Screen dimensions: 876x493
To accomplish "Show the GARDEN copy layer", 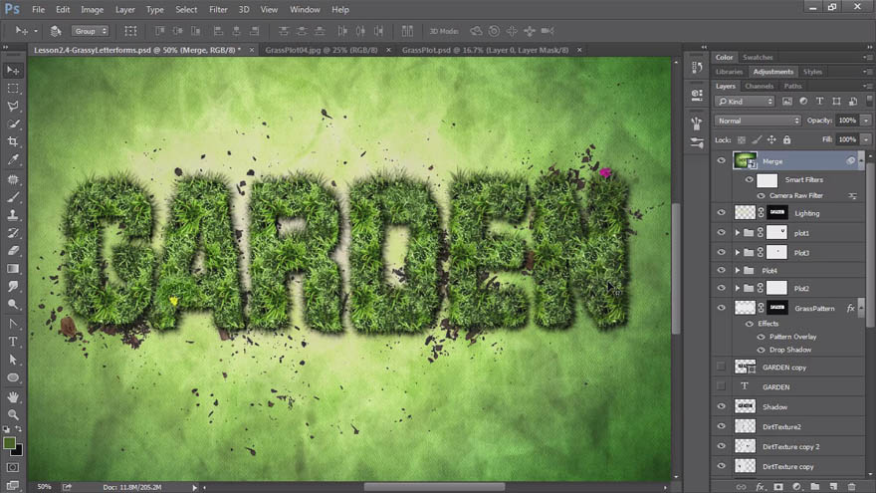I will (722, 367).
